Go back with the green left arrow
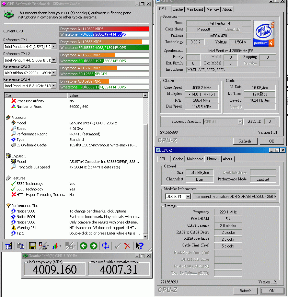The height and width of the screenshot is (297, 288). point(84,246)
